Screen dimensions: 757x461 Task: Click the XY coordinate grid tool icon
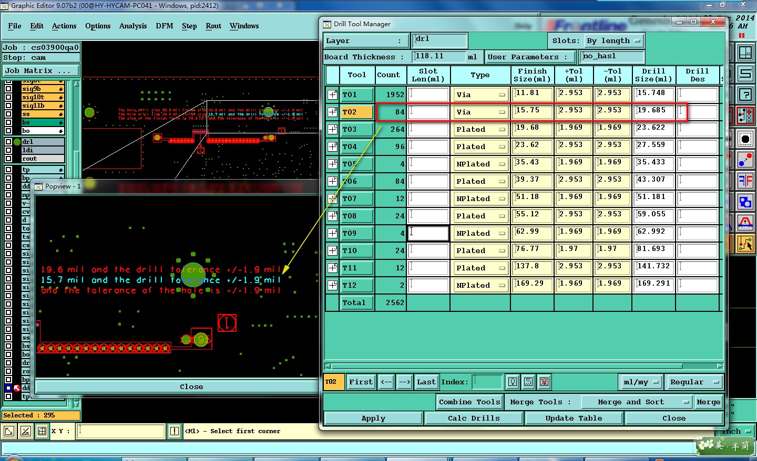[x=745, y=53]
